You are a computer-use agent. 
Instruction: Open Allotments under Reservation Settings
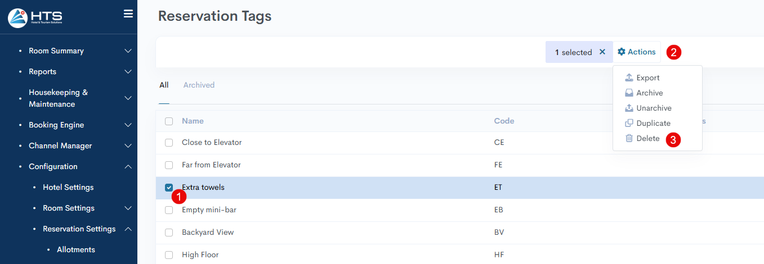pyautogui.click(x=76, y=249)
